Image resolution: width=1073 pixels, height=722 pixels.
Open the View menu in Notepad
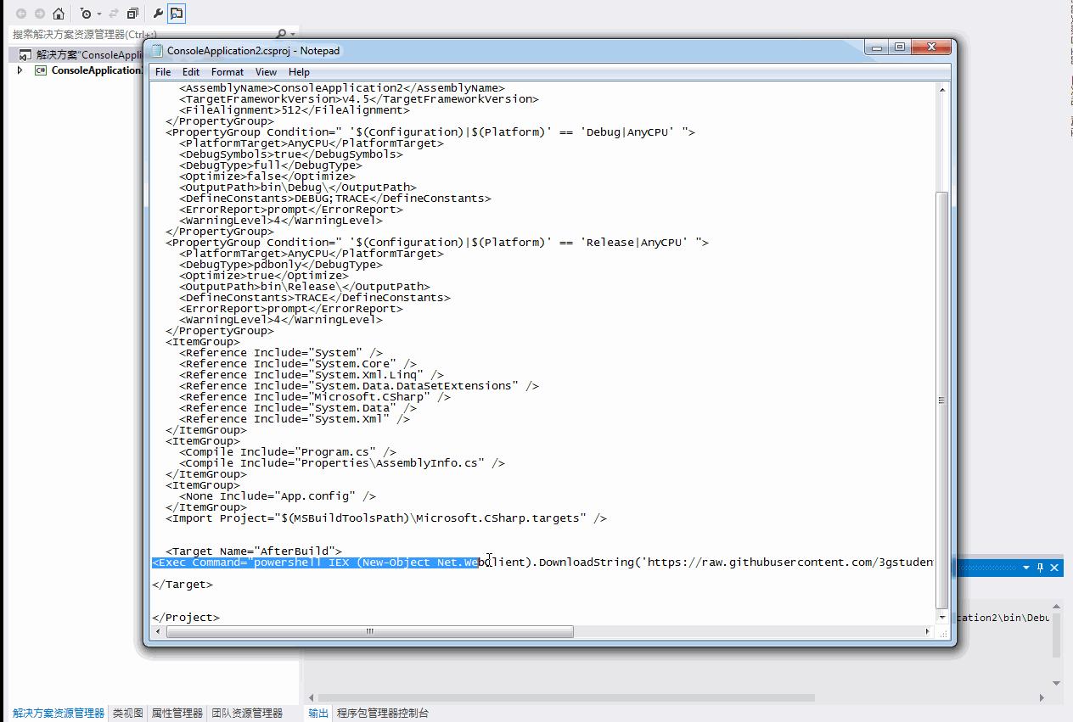[267, 72]
